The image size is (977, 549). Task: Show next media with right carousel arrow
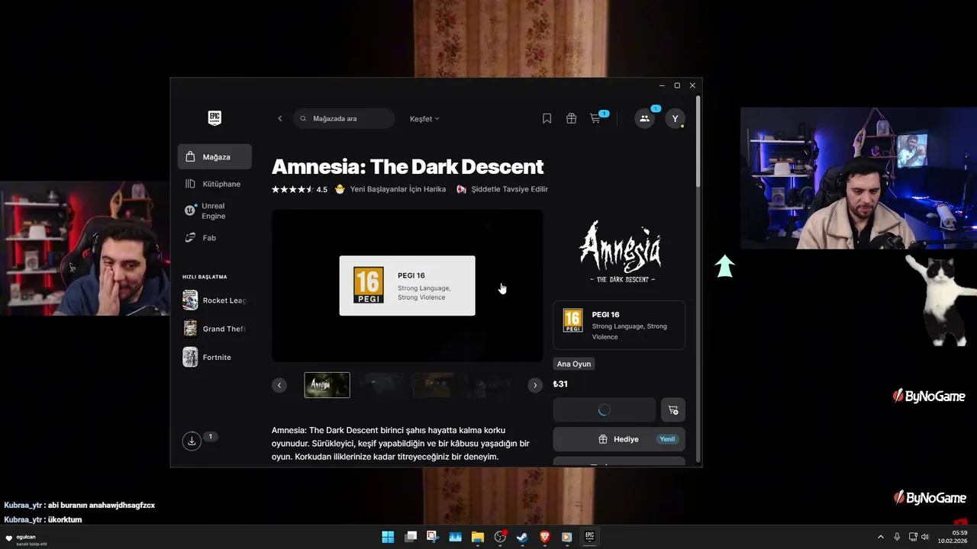click(535, 385)
